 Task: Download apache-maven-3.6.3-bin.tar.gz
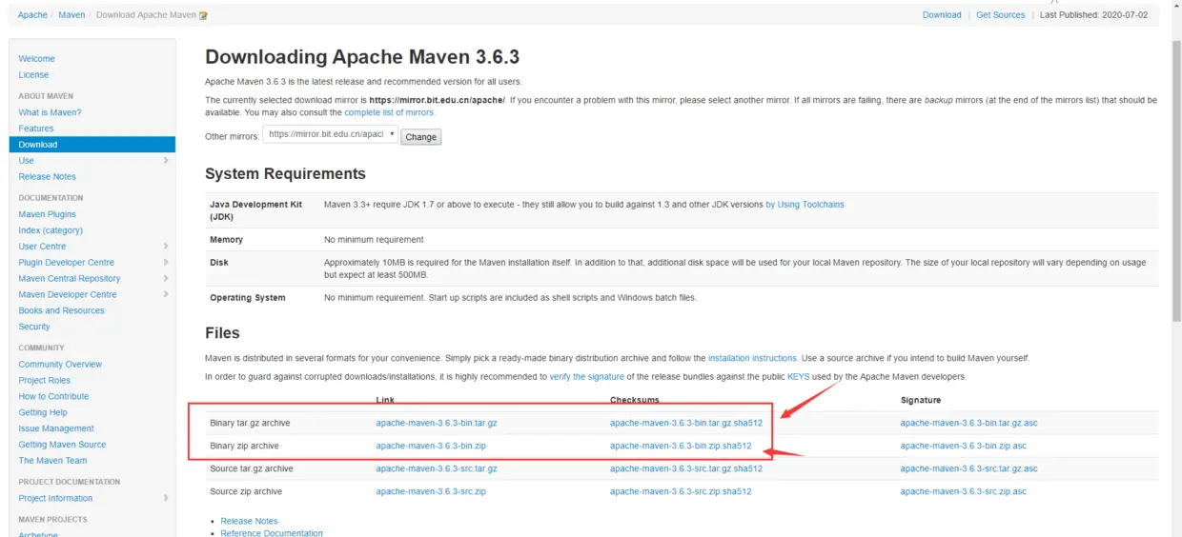[437, 423]
